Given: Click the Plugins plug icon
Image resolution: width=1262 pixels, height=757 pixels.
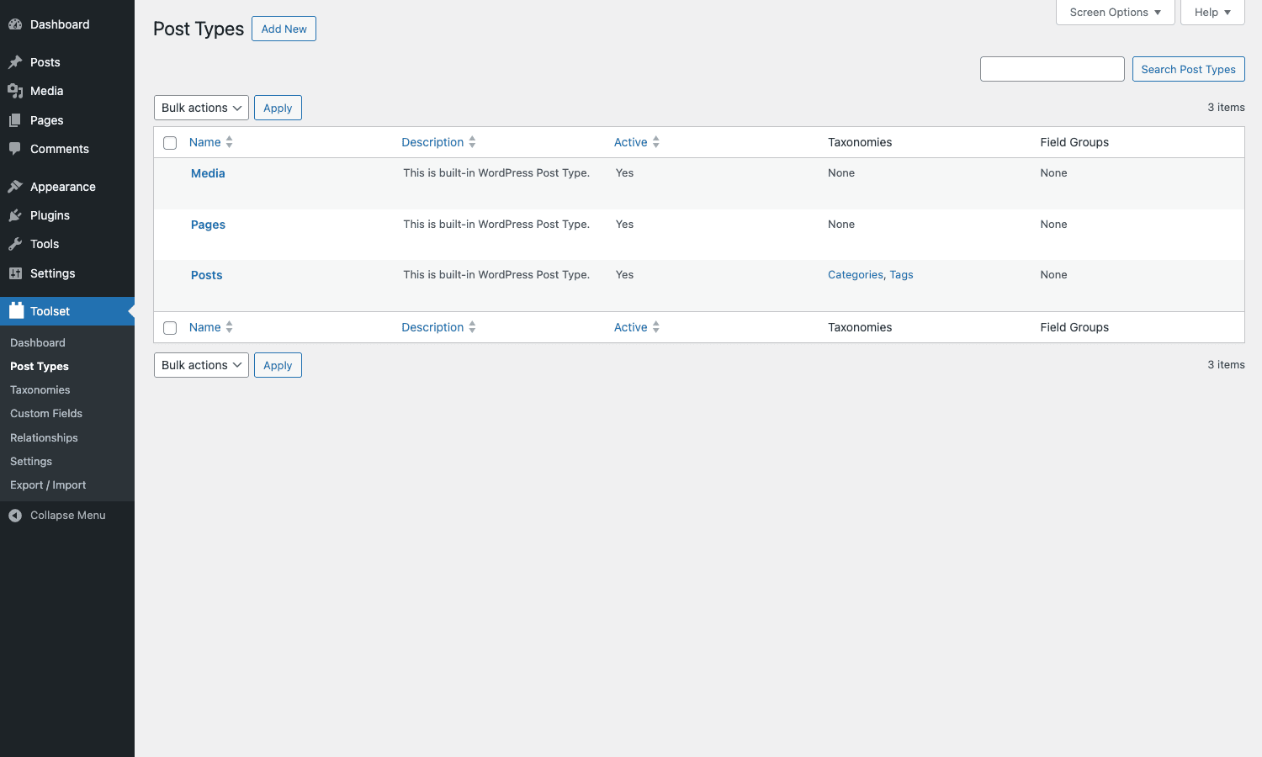Looking at the screenshot, I should pyautogui.click(x=15, y=215).
